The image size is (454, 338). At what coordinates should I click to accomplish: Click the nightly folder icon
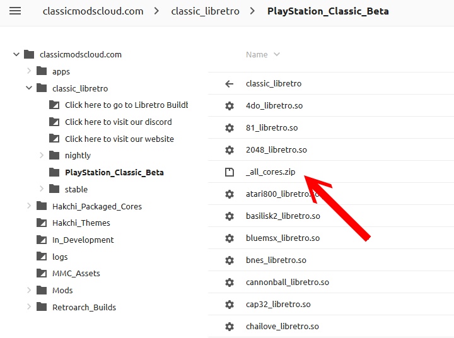pos(54,155)
